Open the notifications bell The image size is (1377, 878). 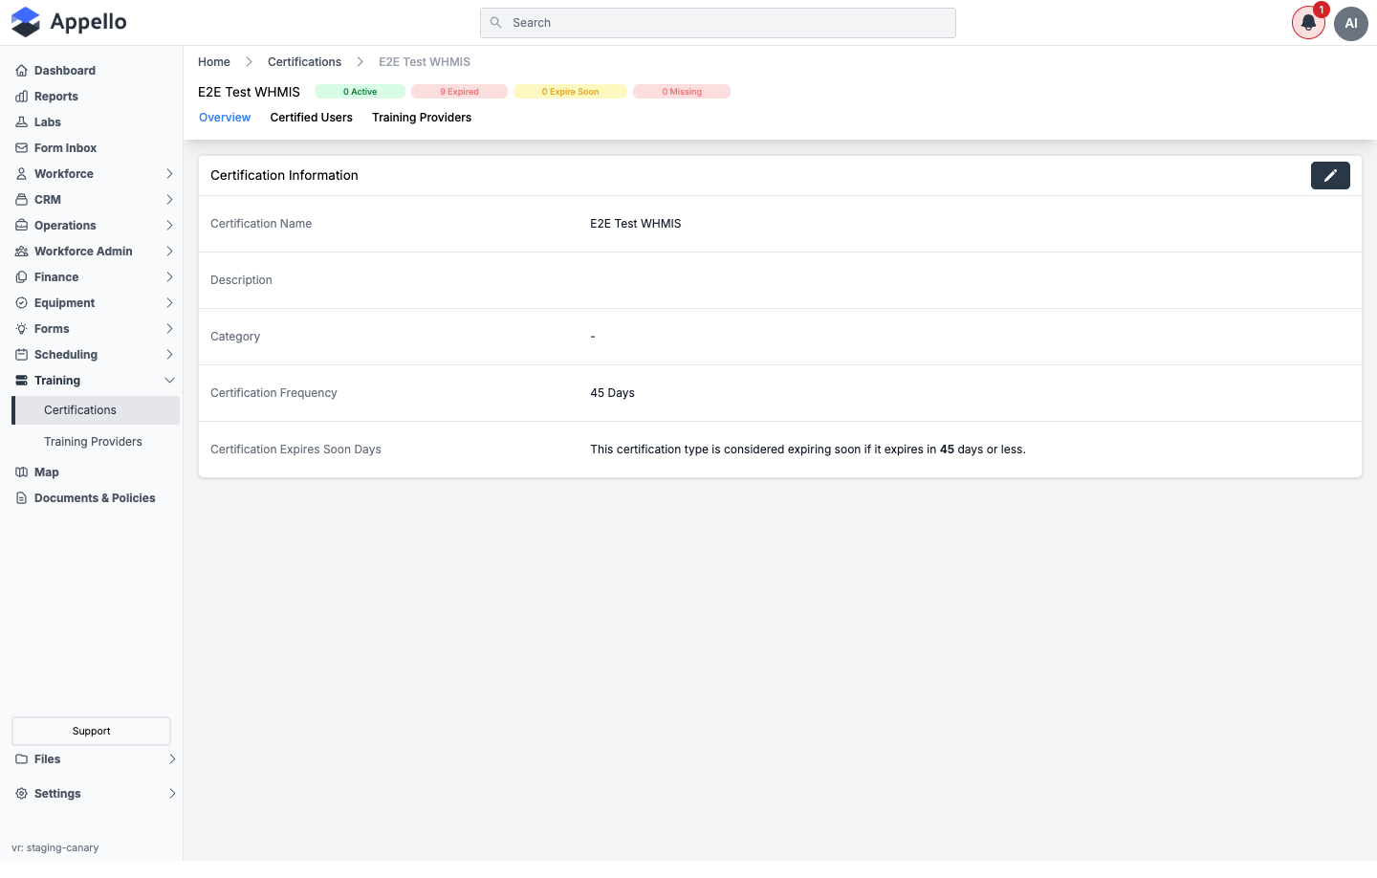coord(1308,23)
